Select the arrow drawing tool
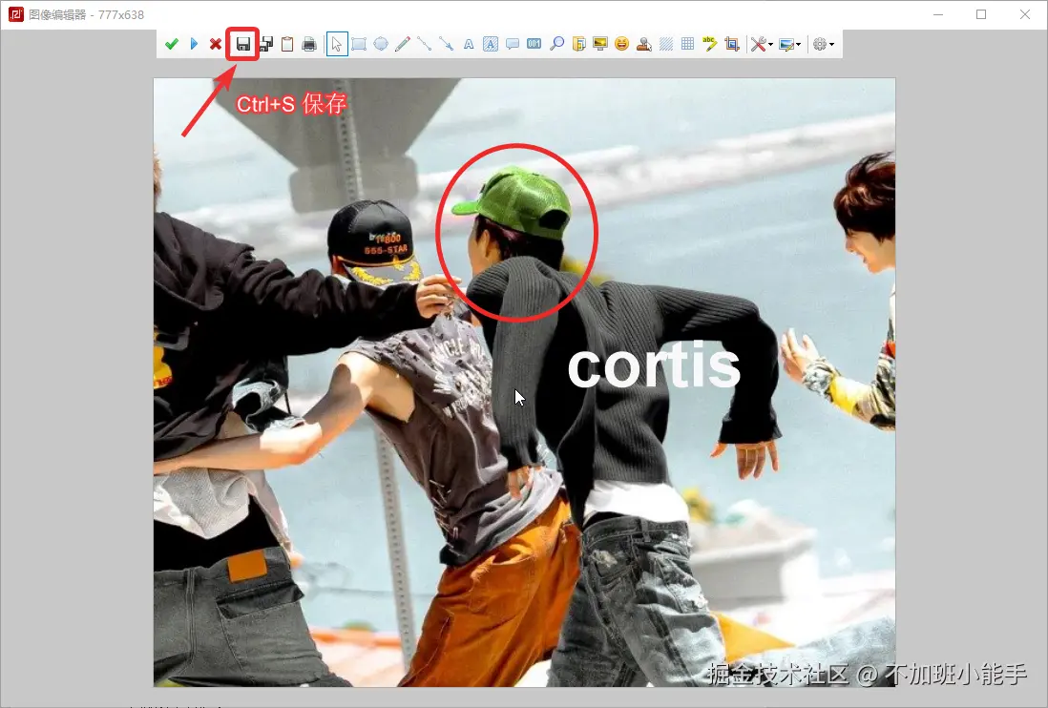 (446, 44)
